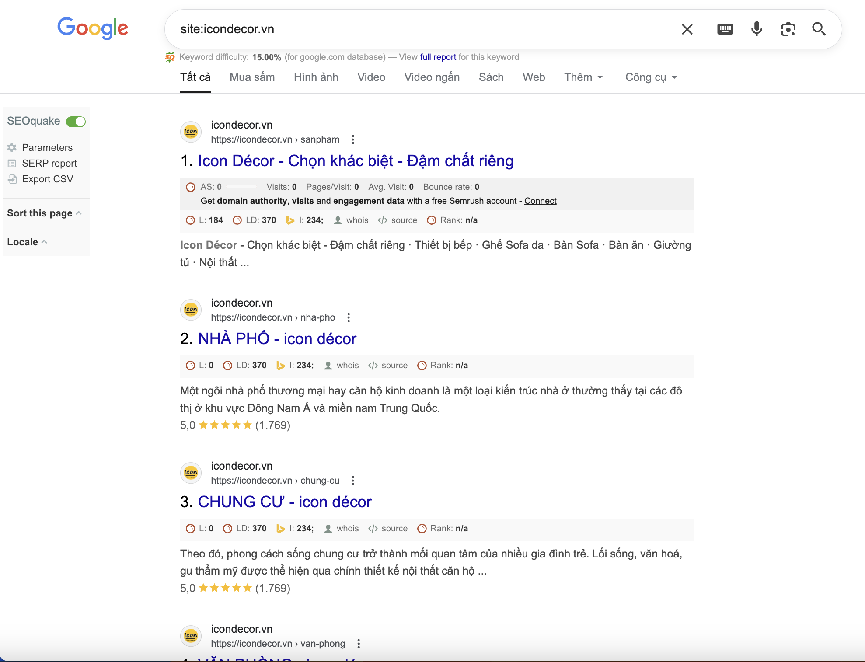Open the on-screen keyboard icon
Image resolution: width=865 pixels, height=662 pixels.
[x=725, y=29]
